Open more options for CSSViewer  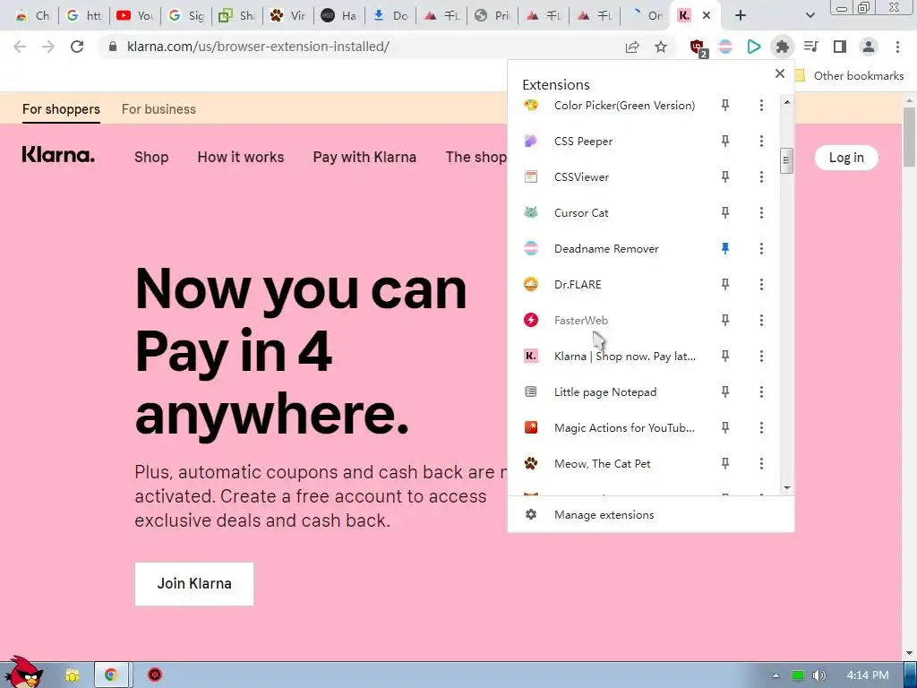click(761, 176)
